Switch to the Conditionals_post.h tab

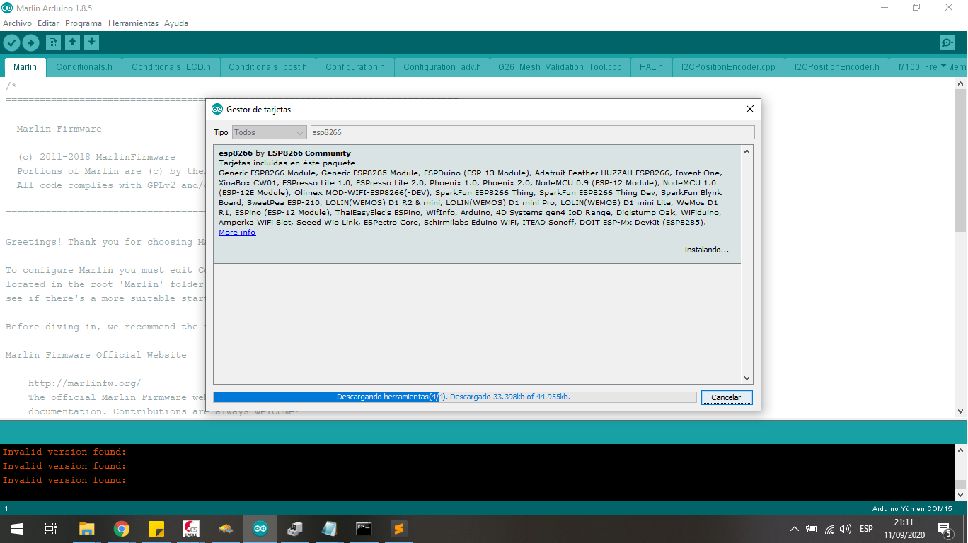(268, 67)
